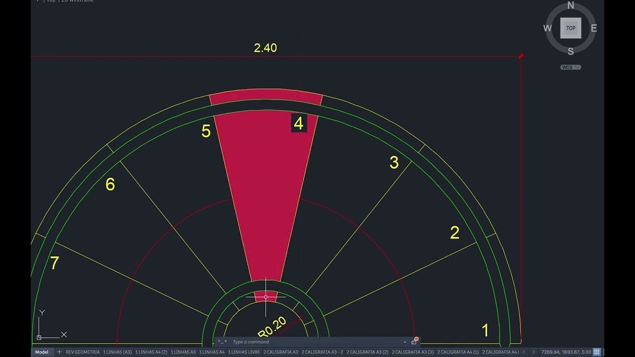Viewport: 635px width, 357px height.
Task: Open the 1 LINHAS A3 layout tab
Action: [184, 352]
